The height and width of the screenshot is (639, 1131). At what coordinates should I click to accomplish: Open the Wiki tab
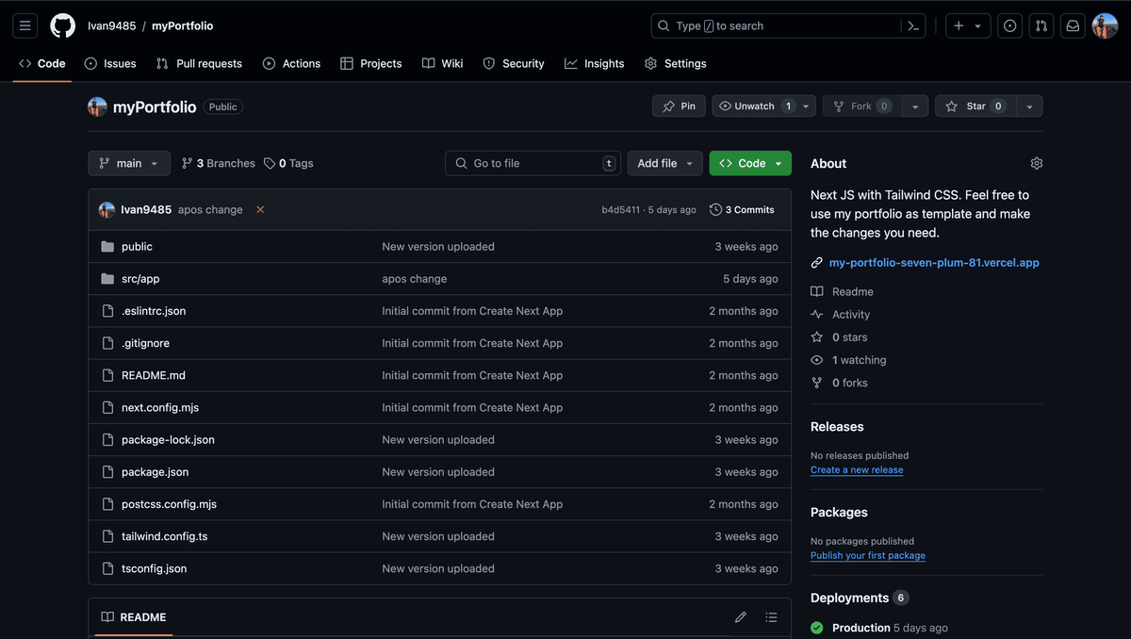pos(442,63)
